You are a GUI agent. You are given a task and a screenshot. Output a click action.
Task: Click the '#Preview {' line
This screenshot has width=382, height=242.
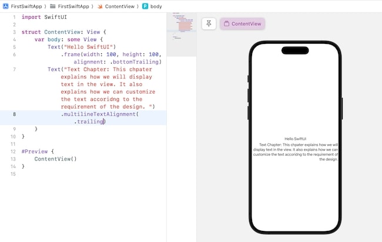[x=38, y=152]
